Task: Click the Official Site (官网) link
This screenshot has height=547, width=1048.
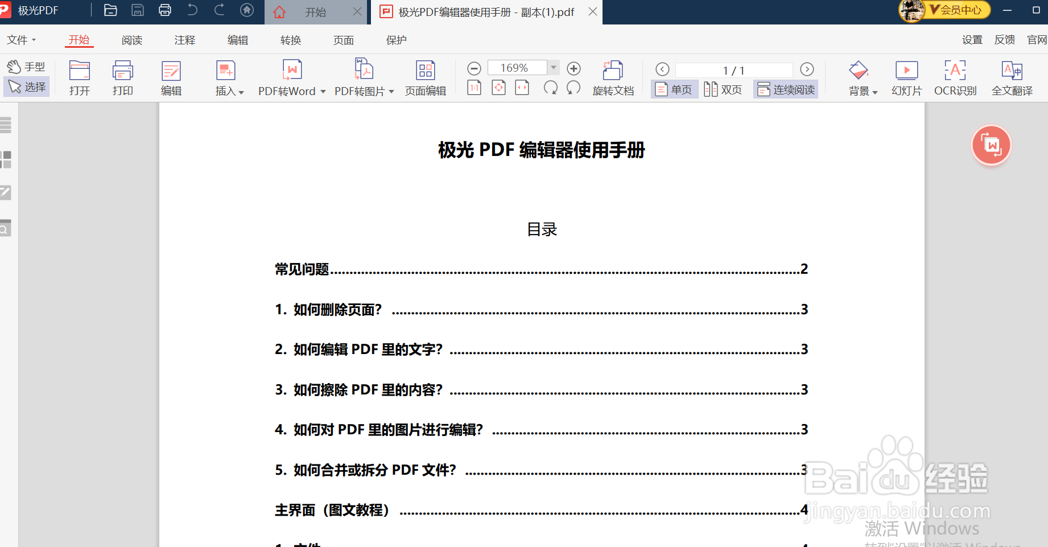Action: click(x=1037, y=40)
